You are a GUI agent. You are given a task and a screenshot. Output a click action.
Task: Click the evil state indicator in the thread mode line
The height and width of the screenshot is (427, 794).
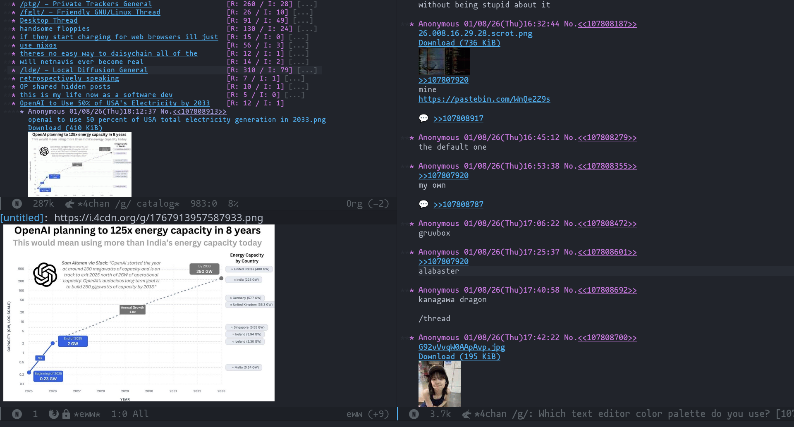click(414, 414)
